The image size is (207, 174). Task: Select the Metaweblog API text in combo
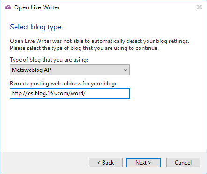coord(32,70)
